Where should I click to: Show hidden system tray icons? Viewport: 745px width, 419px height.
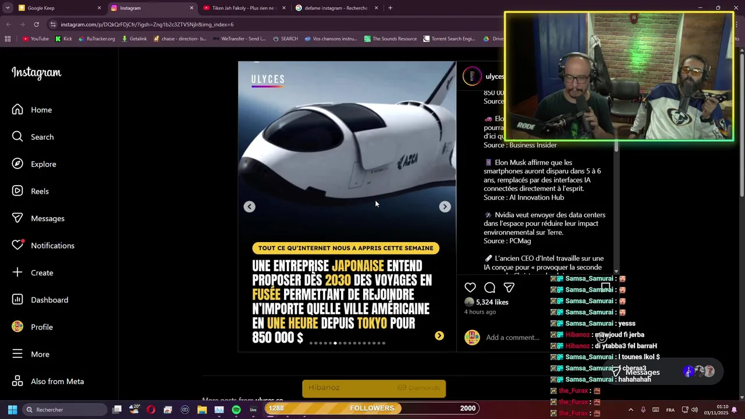tap(630, 410)
